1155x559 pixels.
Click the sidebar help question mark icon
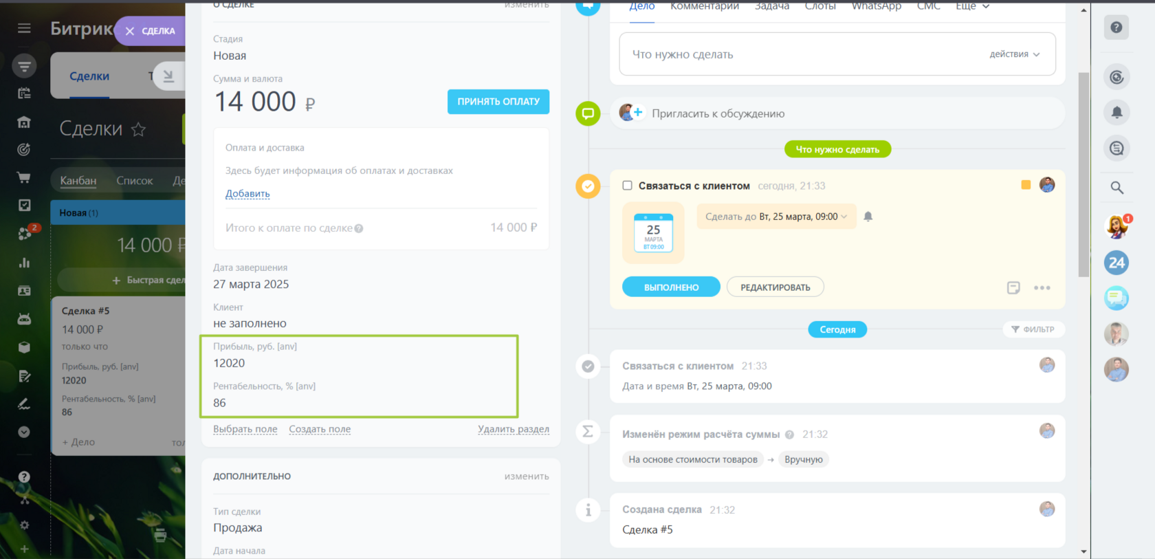24,476
